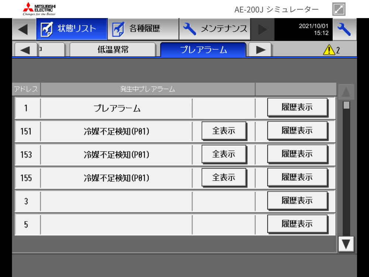
Task: Click 履歴表示 for address 5
Action: click(297, 224)
